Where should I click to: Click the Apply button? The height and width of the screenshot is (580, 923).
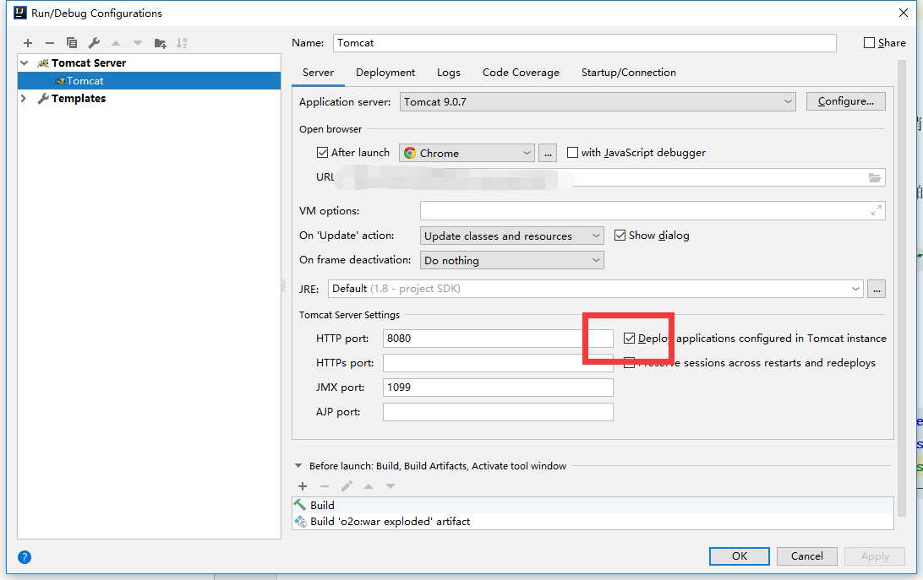pos(875,556)
